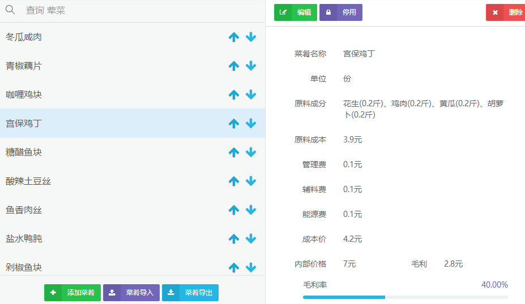Select 糖醋鱼块 from dish list
This screenshot has width=525, height=304.
(24, 153)
